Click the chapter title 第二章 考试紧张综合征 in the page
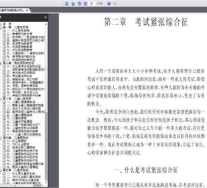 (146, 22)
